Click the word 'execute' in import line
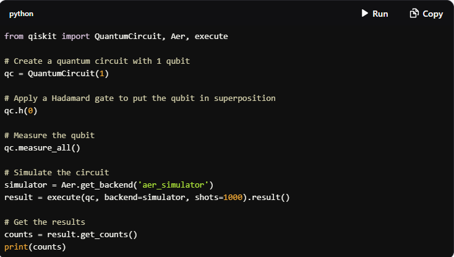 pos(212,36)
